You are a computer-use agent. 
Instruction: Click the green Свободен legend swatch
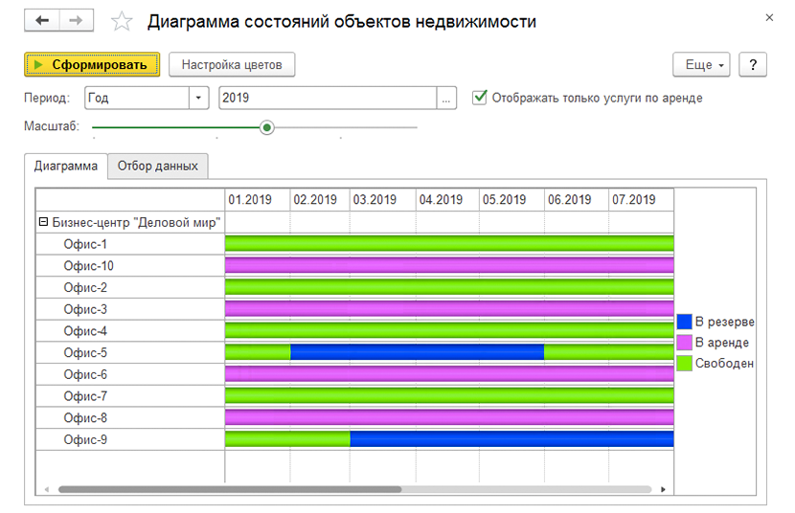tap(685, 363)
